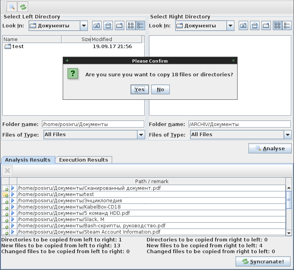Switch to Analysis Results tab
Screen dimensions: 294x270
[28, 160]
